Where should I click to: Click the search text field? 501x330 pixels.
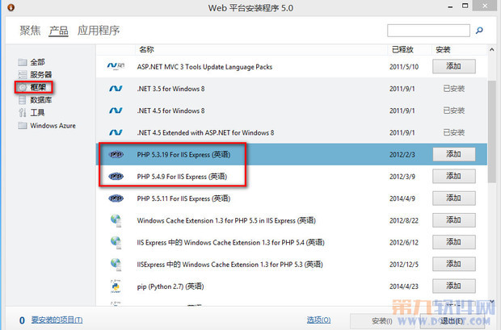tap(428, 31)
